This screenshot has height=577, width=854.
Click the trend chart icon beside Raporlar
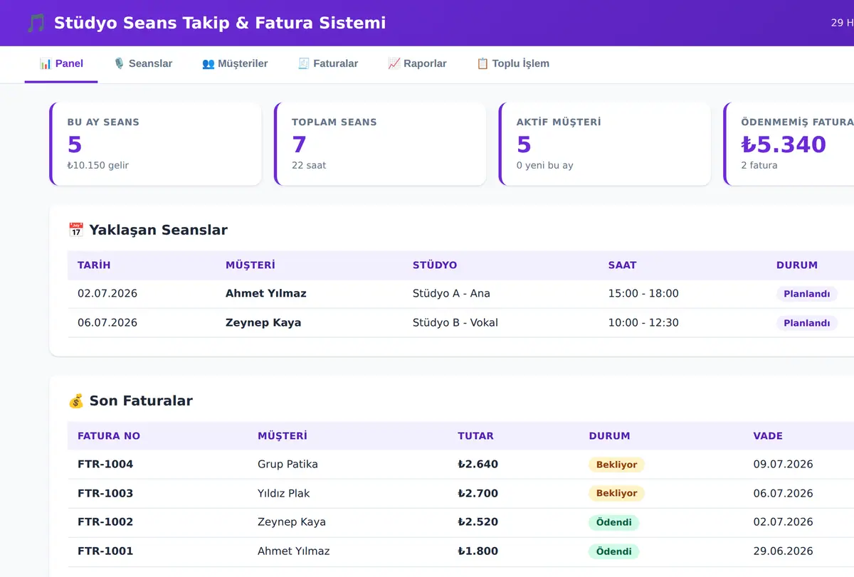pyautogui.click(x=394, y=63)
